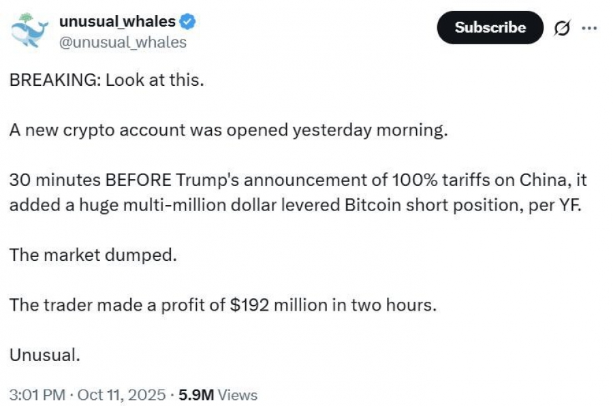
Task: Click the Subscribe button
Action: (x=490, y=28)
